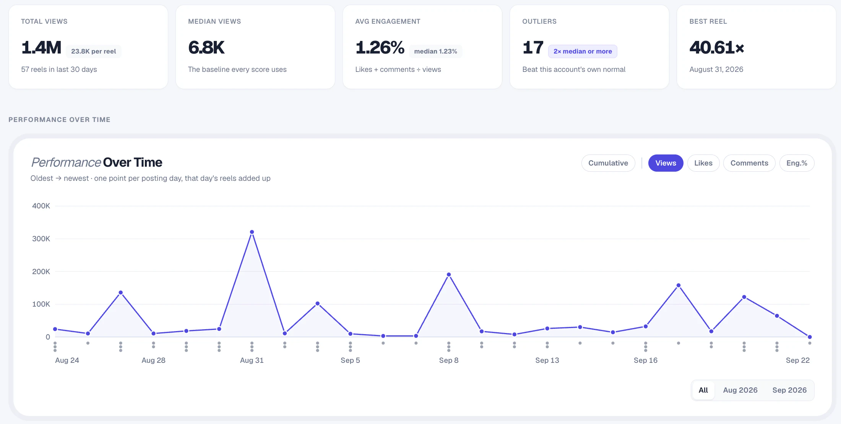Click the '2× median or more' badge
Image resolution: width=841 pixels, height=424 pixels.
[x=583, y=51]
